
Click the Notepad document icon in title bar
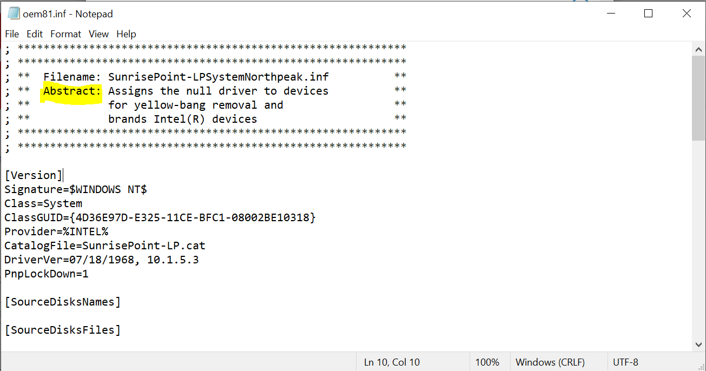pyautogui.click(x=14, y=14)
